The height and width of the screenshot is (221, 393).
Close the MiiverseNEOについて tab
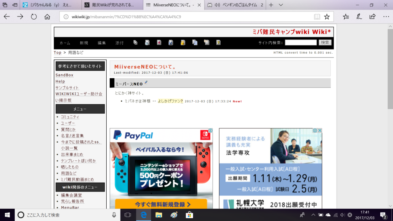tap(199, 5)
